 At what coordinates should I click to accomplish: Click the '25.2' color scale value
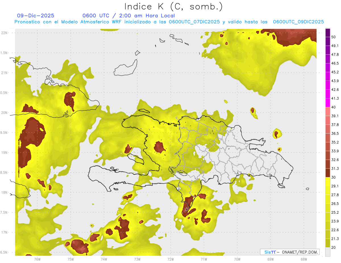point(335,212)
